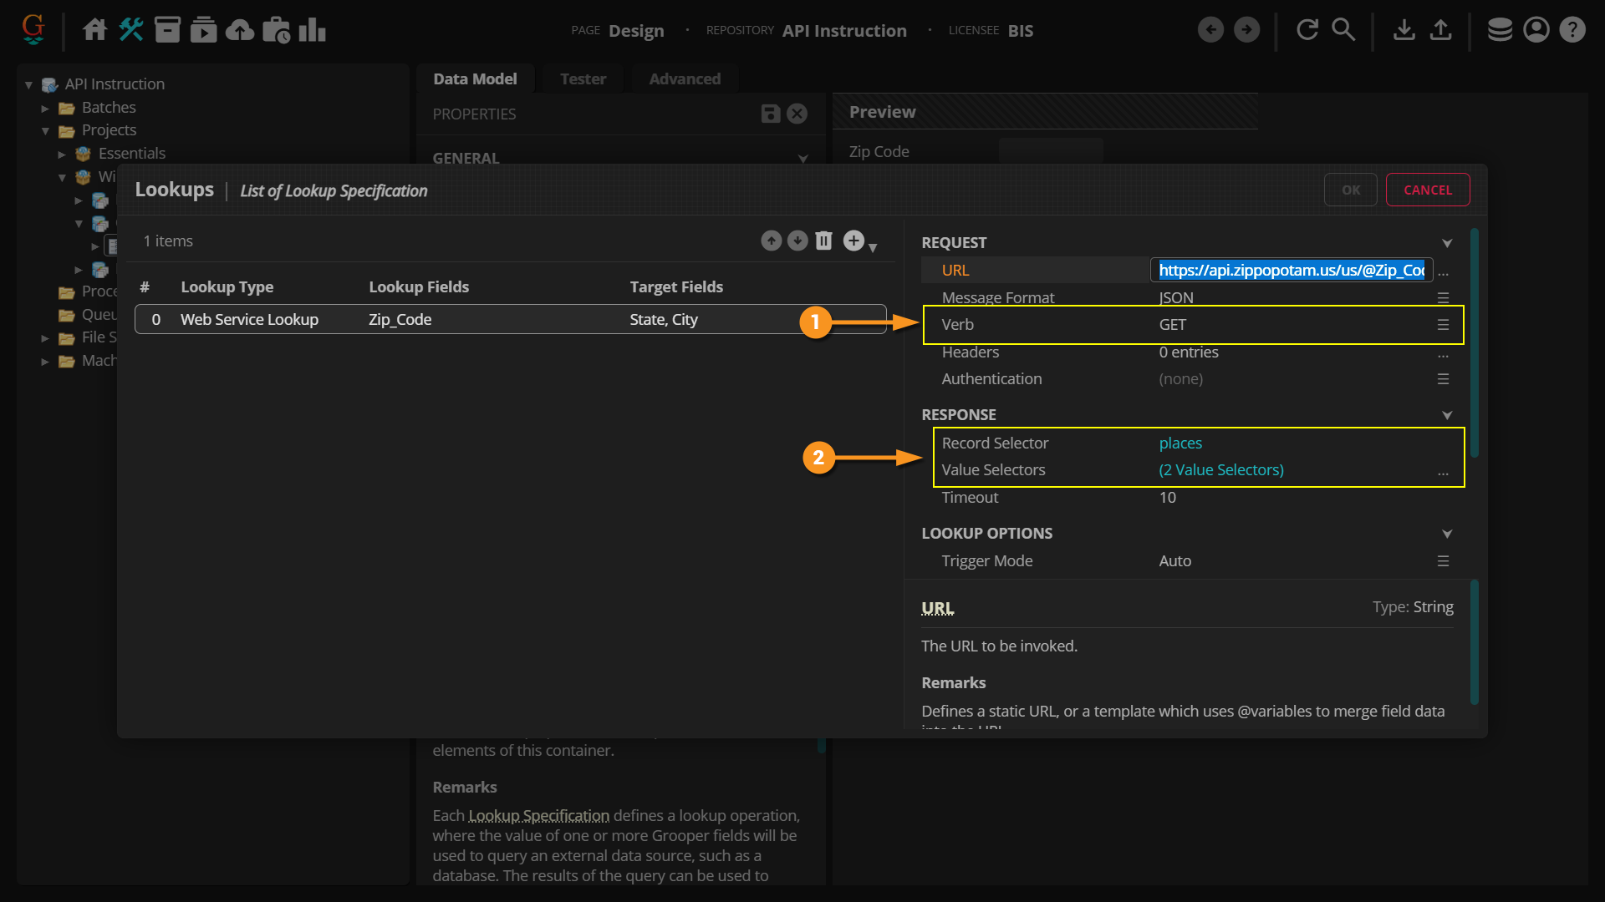The image size is (1605, 902).
Task: Collapse the RESPONSE section
Action: click(1447, 415)
